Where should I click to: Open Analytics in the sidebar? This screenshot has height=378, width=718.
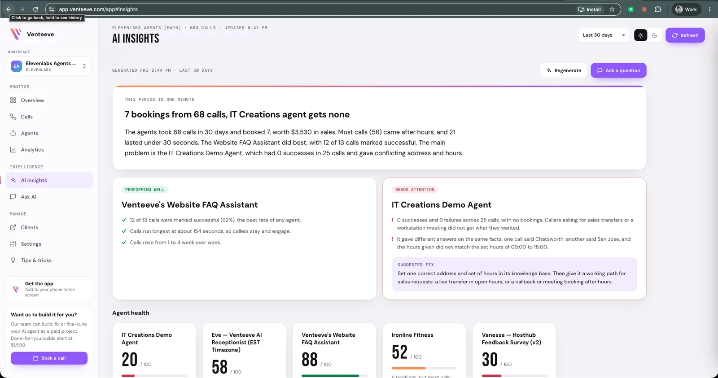pos(49,150)
